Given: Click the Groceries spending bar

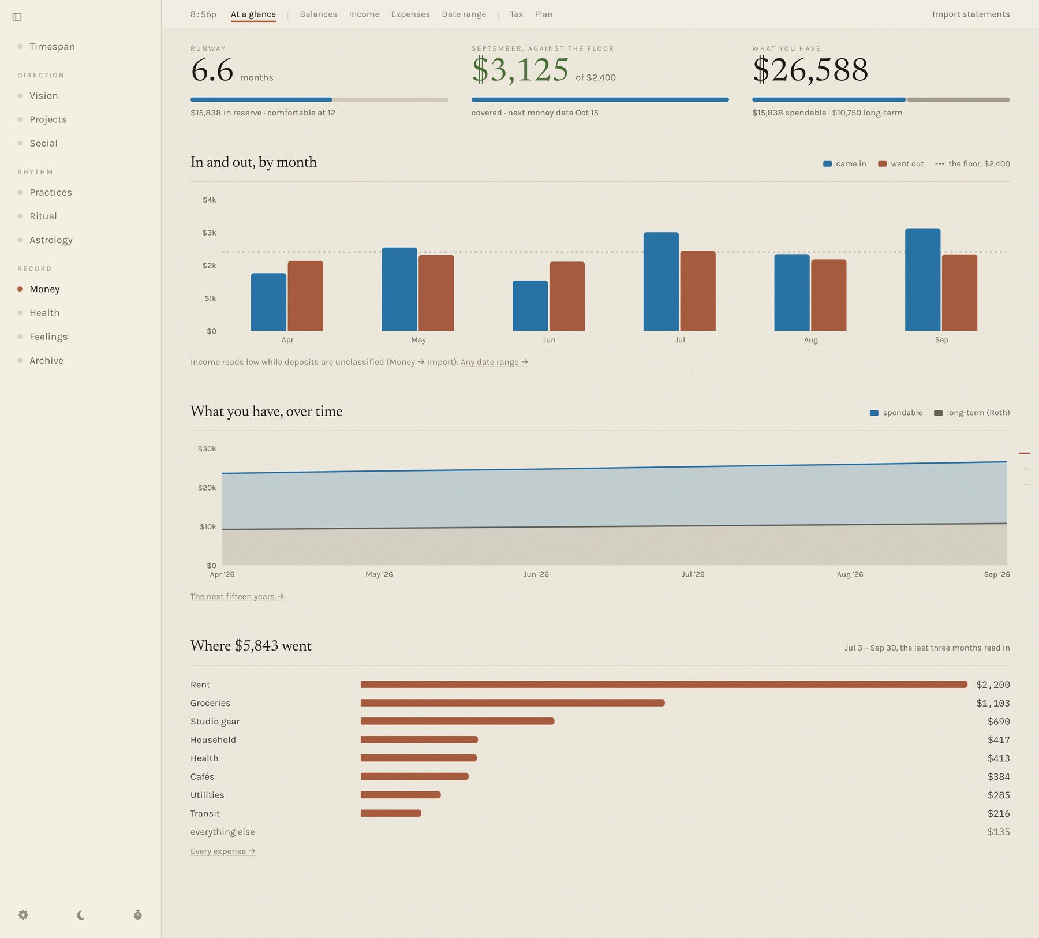Looking at the screenshot, I should pyautogui.click(x=513, y=703).
